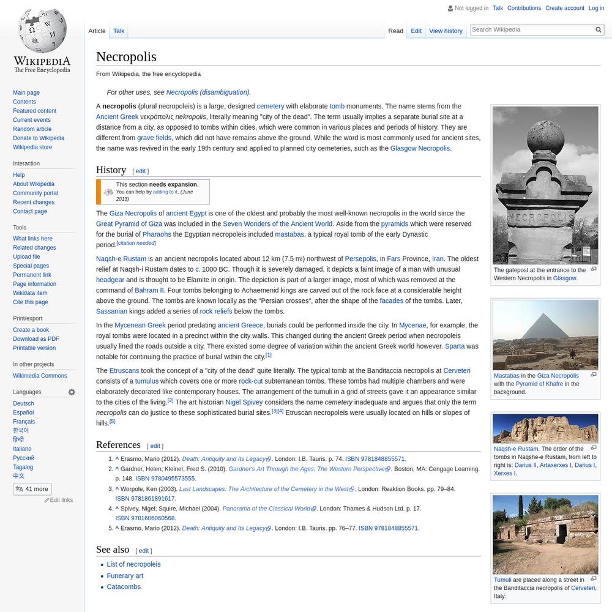Image resolution: width=612 pixels, height=612 pixels.
Task: Open Necropolis (disambiguation) link
Action: [207, 92]
